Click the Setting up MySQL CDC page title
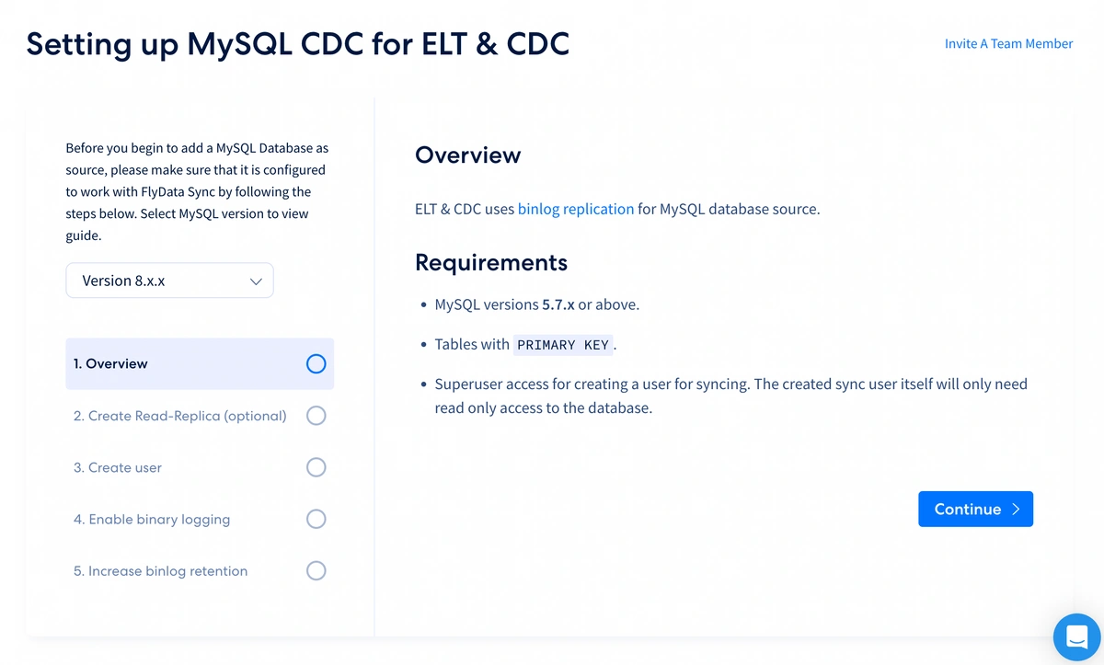 [x=298, y=43]
